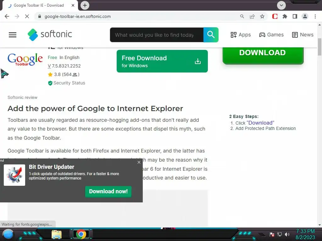Click the lock icon in address bar
The image size is (322, 241).
[40, 16]
